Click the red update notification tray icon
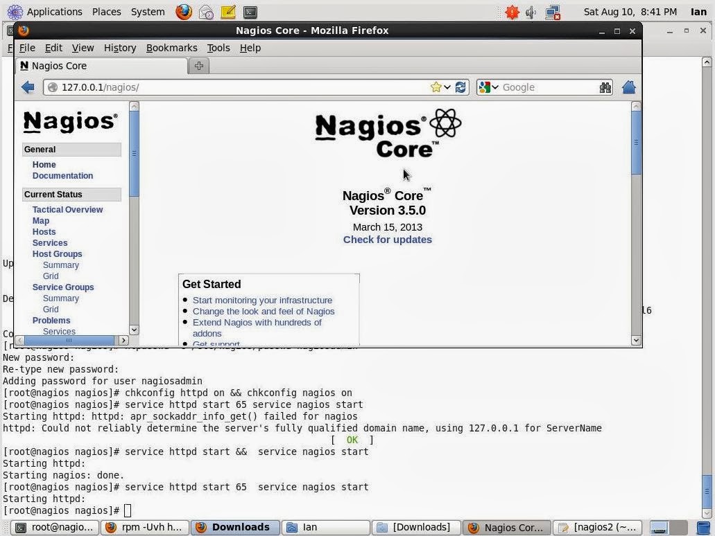 tap(512, 12)
